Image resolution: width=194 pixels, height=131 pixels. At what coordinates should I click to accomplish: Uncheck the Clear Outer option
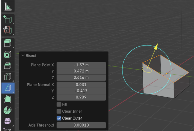[x=59, y=118]
